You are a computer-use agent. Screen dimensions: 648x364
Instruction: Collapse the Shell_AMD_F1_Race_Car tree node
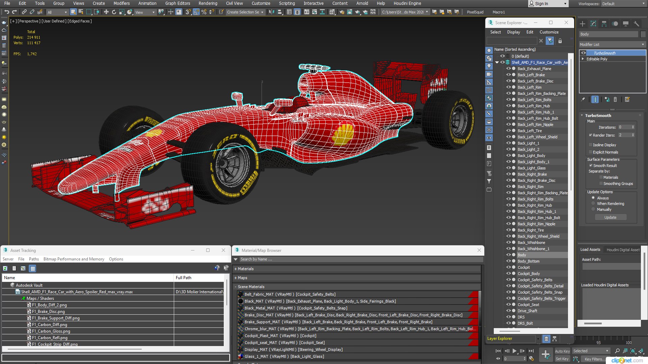point(497,62)
